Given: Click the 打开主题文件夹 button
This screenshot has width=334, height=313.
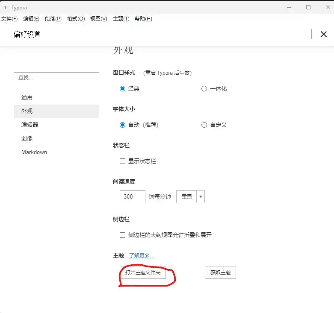Looking at the screenshot, I should [x=143, y=272].
